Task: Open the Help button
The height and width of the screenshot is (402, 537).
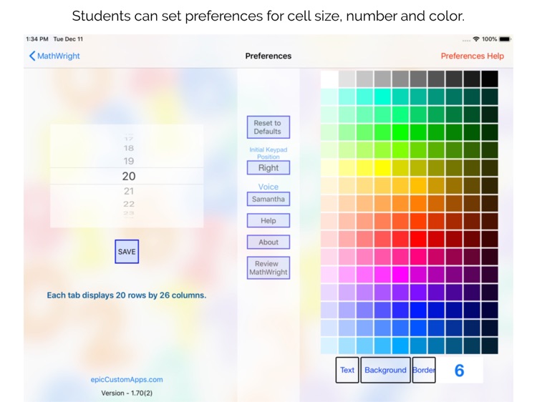Action: coord(268,221)
